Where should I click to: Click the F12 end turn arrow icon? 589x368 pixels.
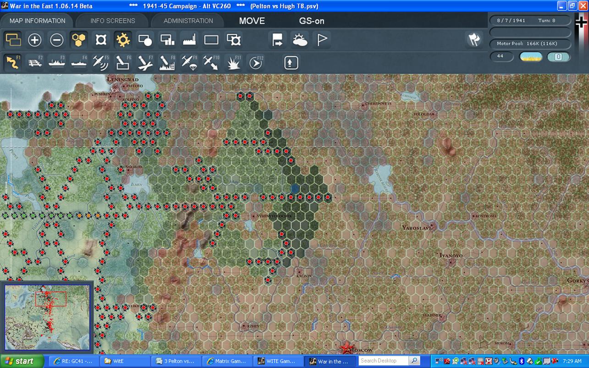pyautogui.click(x=256, y=62)
